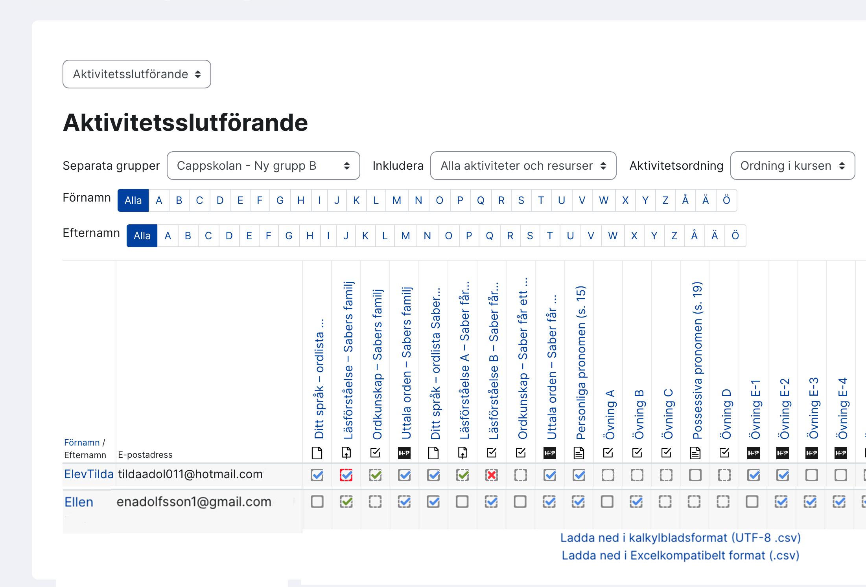The width and height of the screenshot is (866, 587).
Task: Click the quiz icon under Ordkunskap – Sabers familj
Action: 375,453
